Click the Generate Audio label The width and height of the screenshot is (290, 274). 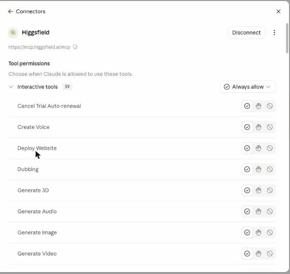[37, 211]
